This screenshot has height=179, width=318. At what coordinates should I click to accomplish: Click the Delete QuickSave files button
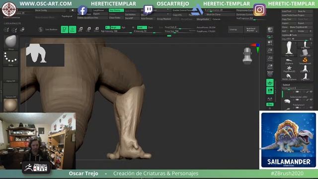pyautogui.click(x=92, y=18)
